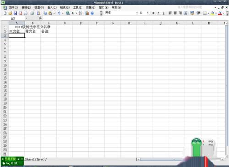This screenshot has height=167, width=229.
Task: Expand the Paste options arrow
Action: tap(54, 13)
